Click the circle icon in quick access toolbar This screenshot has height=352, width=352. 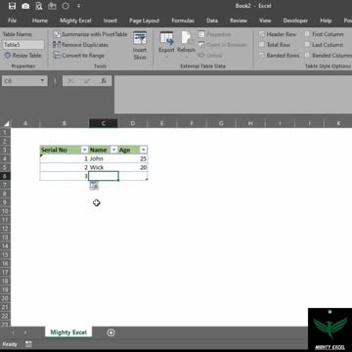[x=66, y=6]
